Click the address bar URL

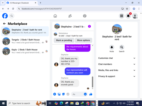[x=42, y=9]
